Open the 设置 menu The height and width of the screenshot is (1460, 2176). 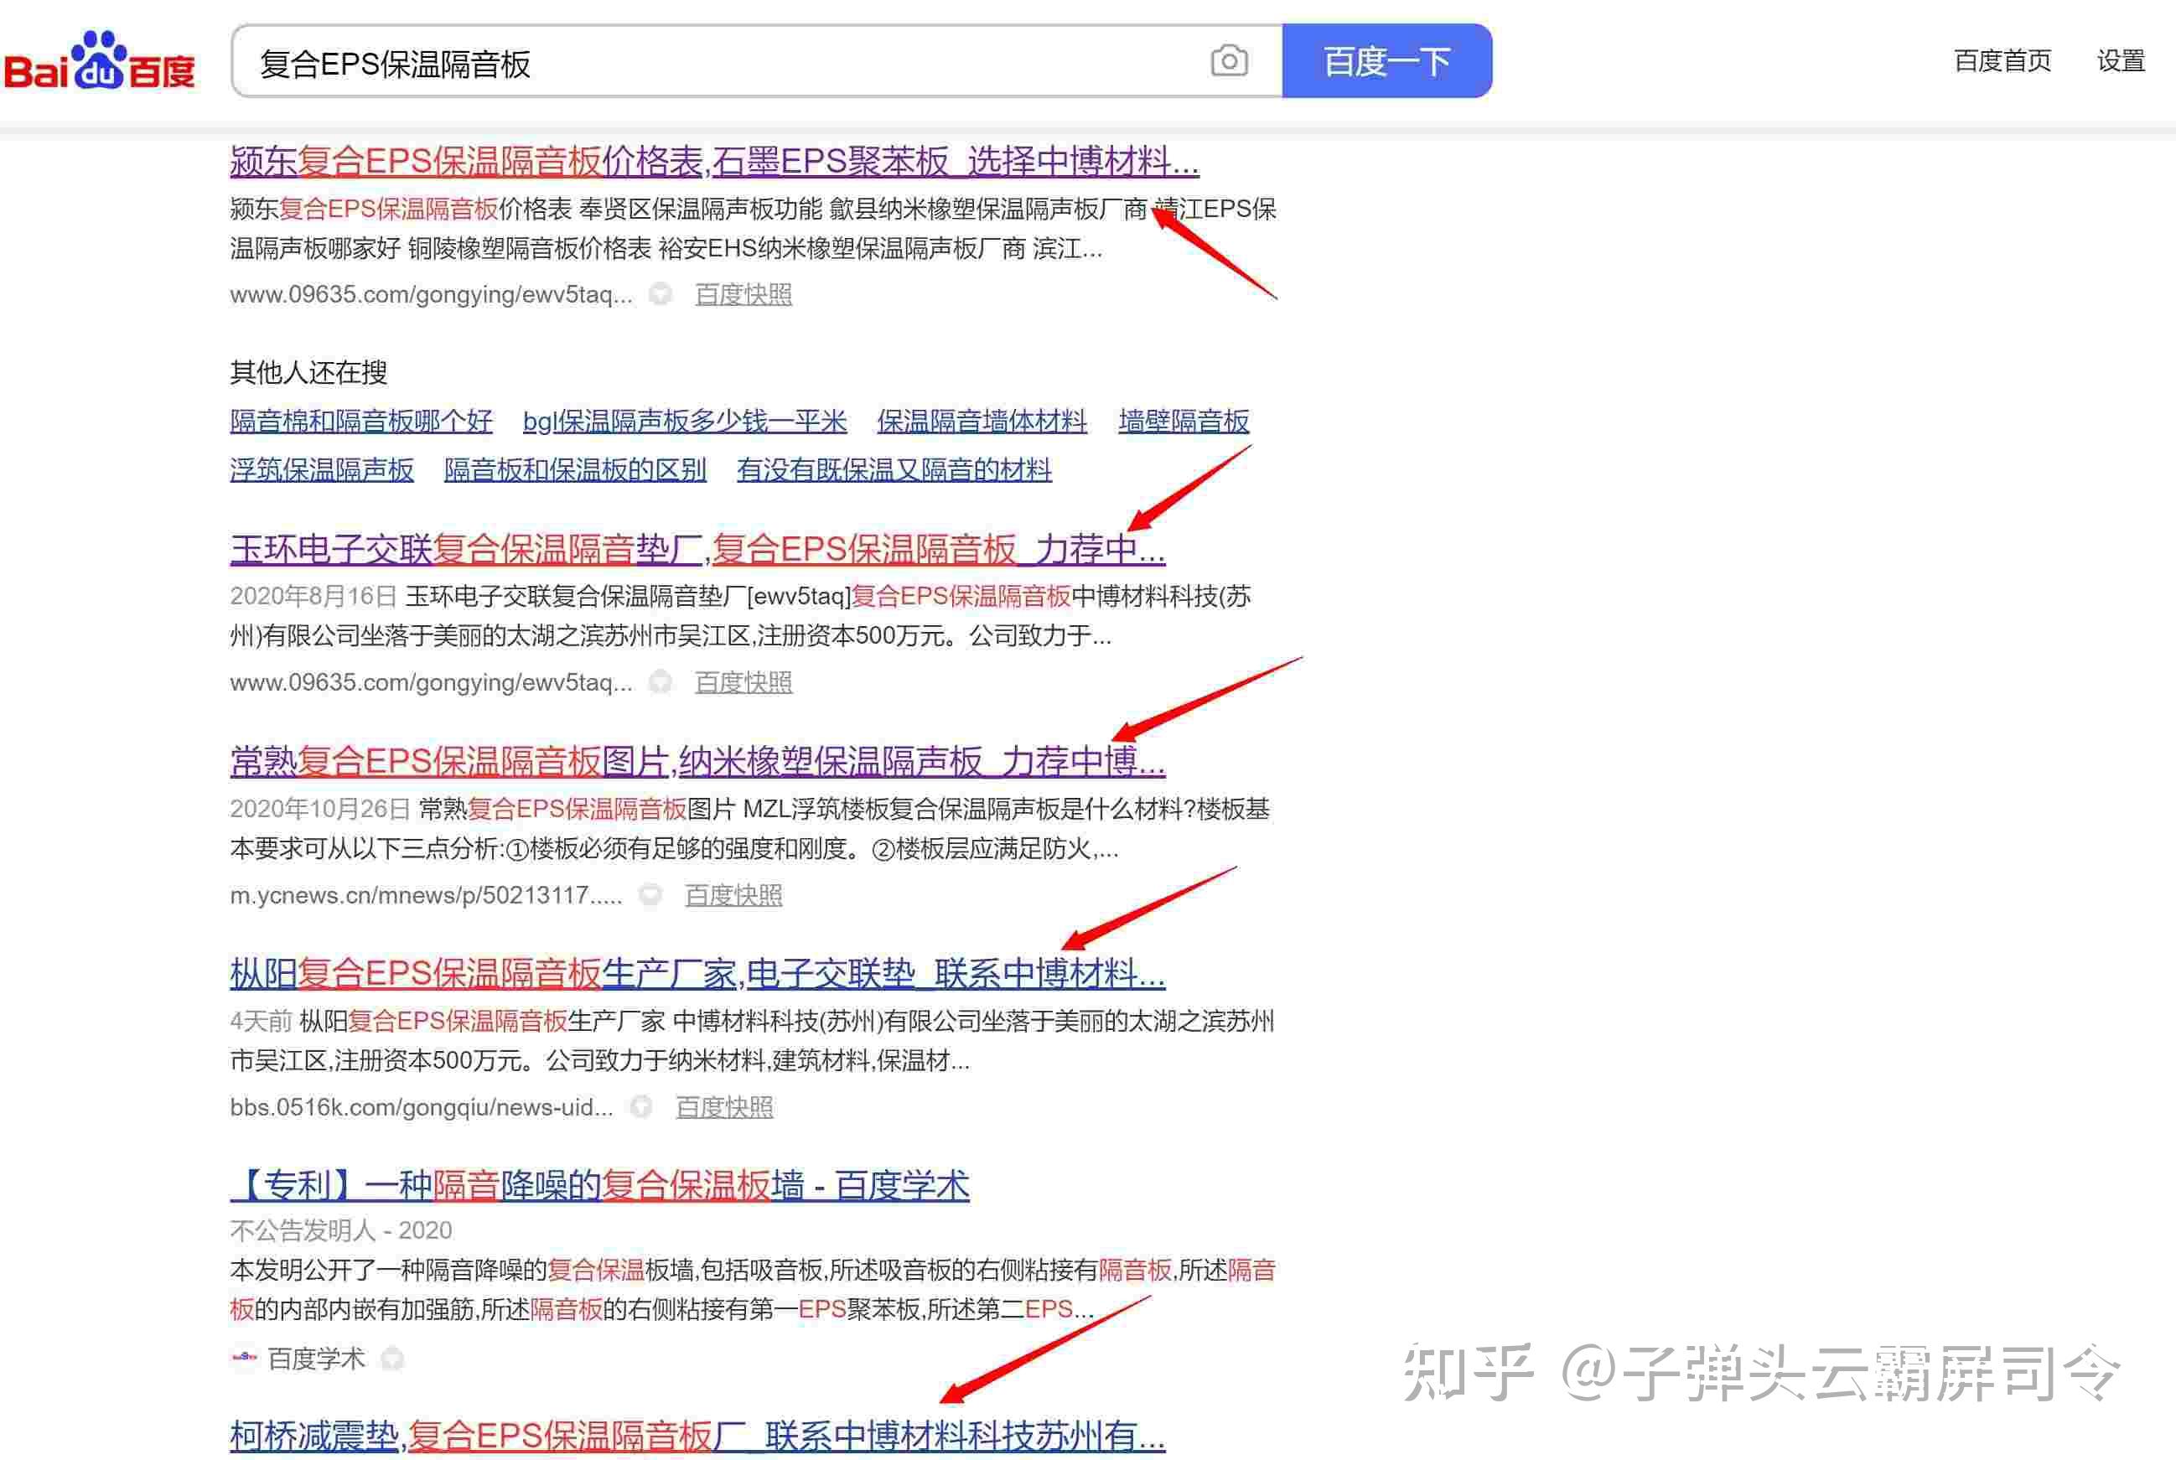(x=2120, y=61)
